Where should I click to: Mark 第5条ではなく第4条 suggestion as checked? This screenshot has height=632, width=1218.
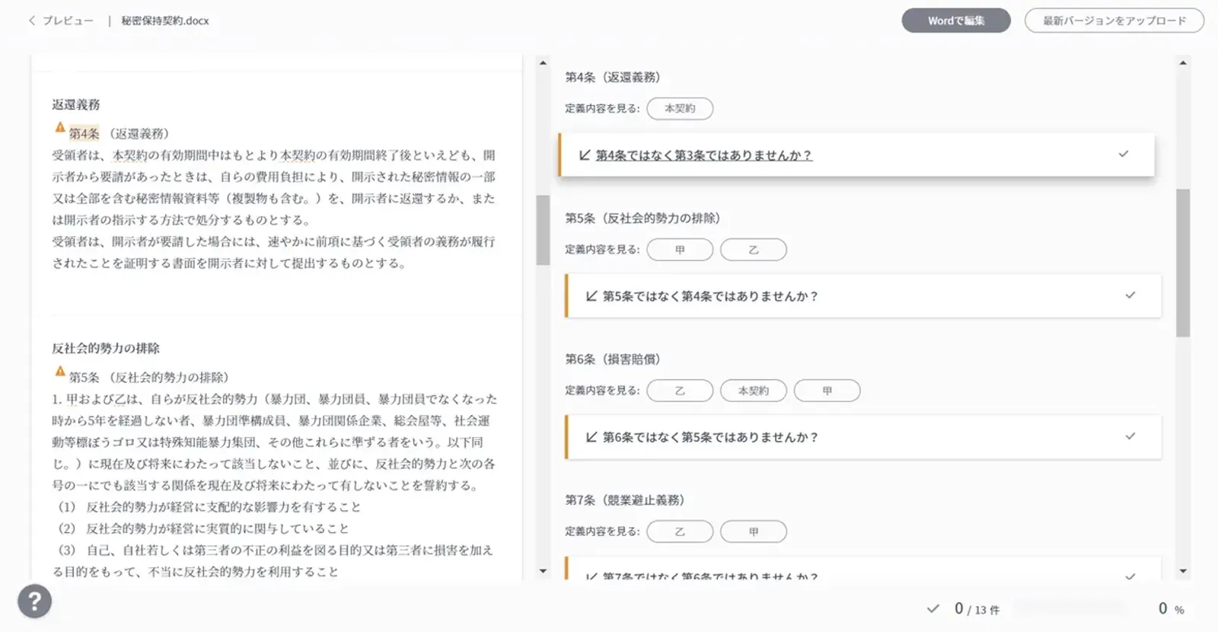(1130, 295)
